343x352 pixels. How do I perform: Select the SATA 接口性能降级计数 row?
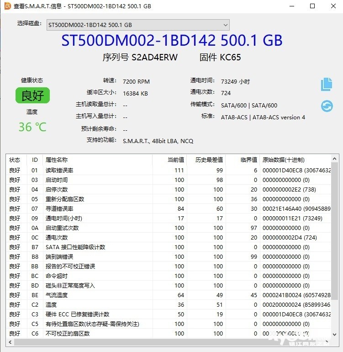tap(169, 247)
